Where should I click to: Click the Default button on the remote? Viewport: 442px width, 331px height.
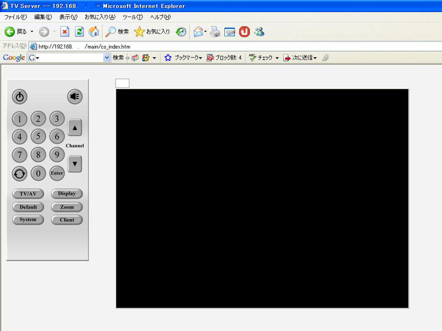coord(28,207)
